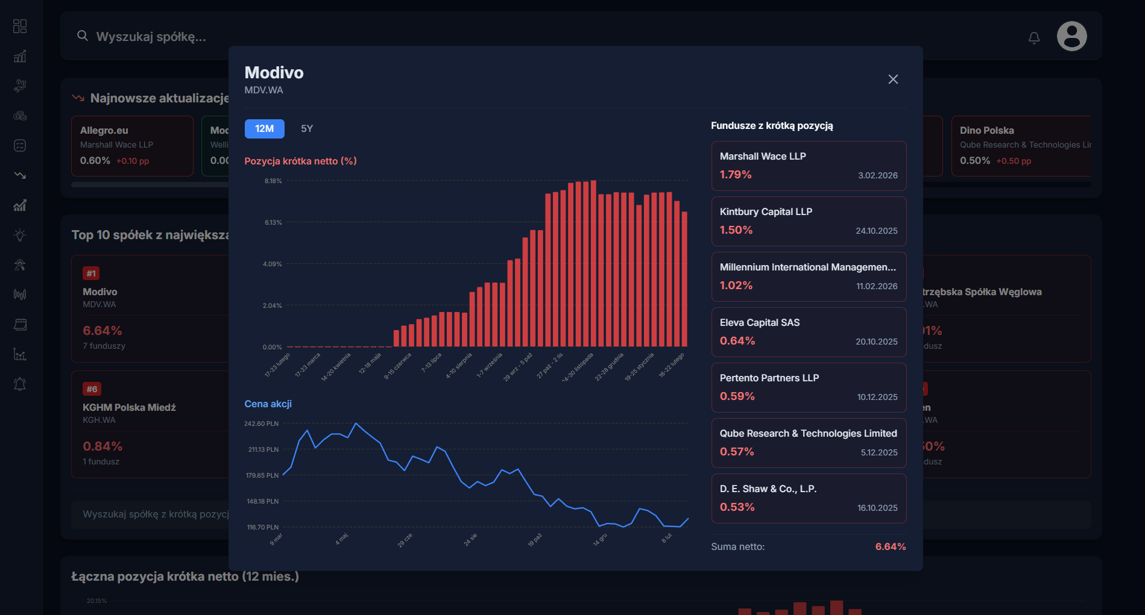Select the Kintbury Capital LLP fund entry
Viewport: 1145px width, 615px height.
coord(808,221)
